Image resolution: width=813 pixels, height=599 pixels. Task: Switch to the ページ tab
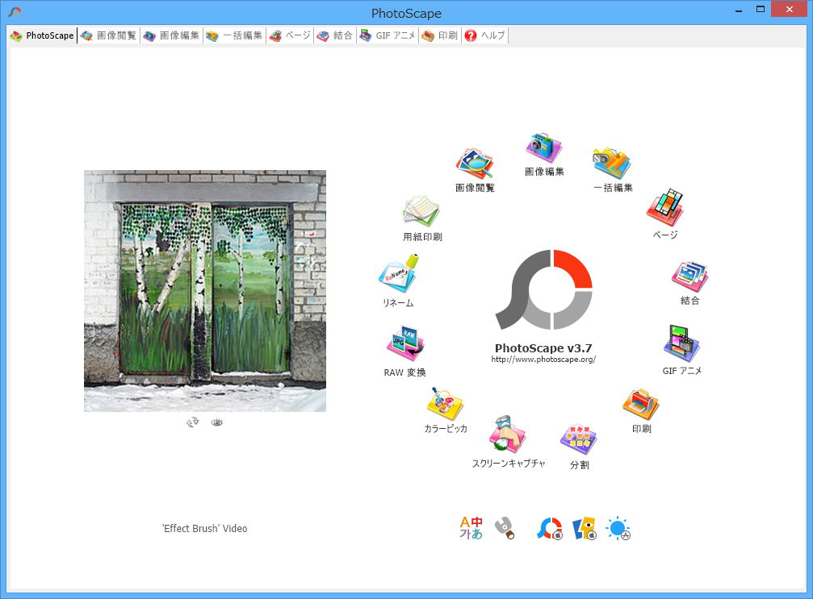[x=290, y=35]
